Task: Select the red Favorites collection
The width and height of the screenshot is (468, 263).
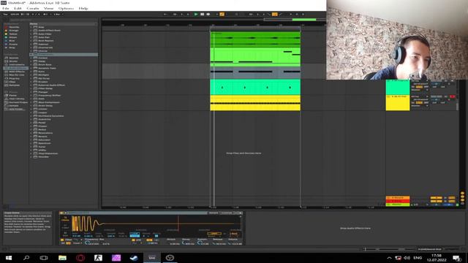Action: (x=14, y=27)
